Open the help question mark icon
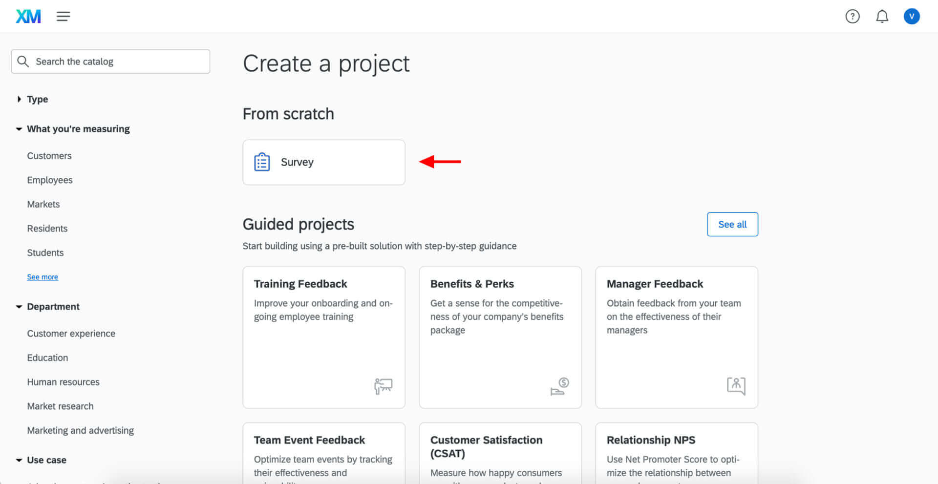 (853, 17)
